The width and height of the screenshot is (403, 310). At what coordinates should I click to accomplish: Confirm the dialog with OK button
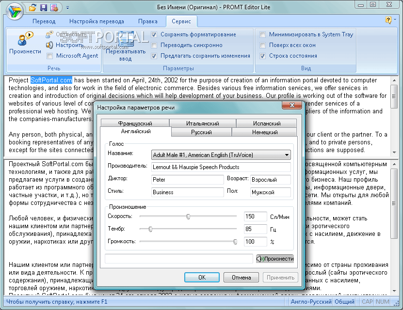click(202, 278)
